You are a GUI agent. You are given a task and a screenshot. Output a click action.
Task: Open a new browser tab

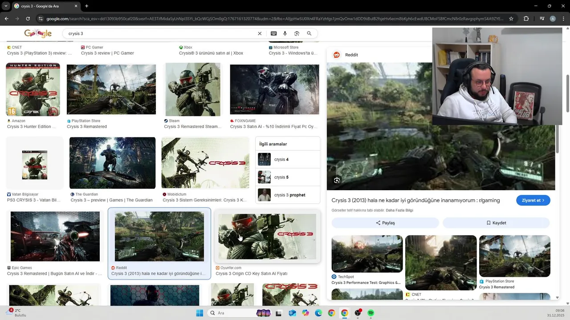[x=86, y=6]
